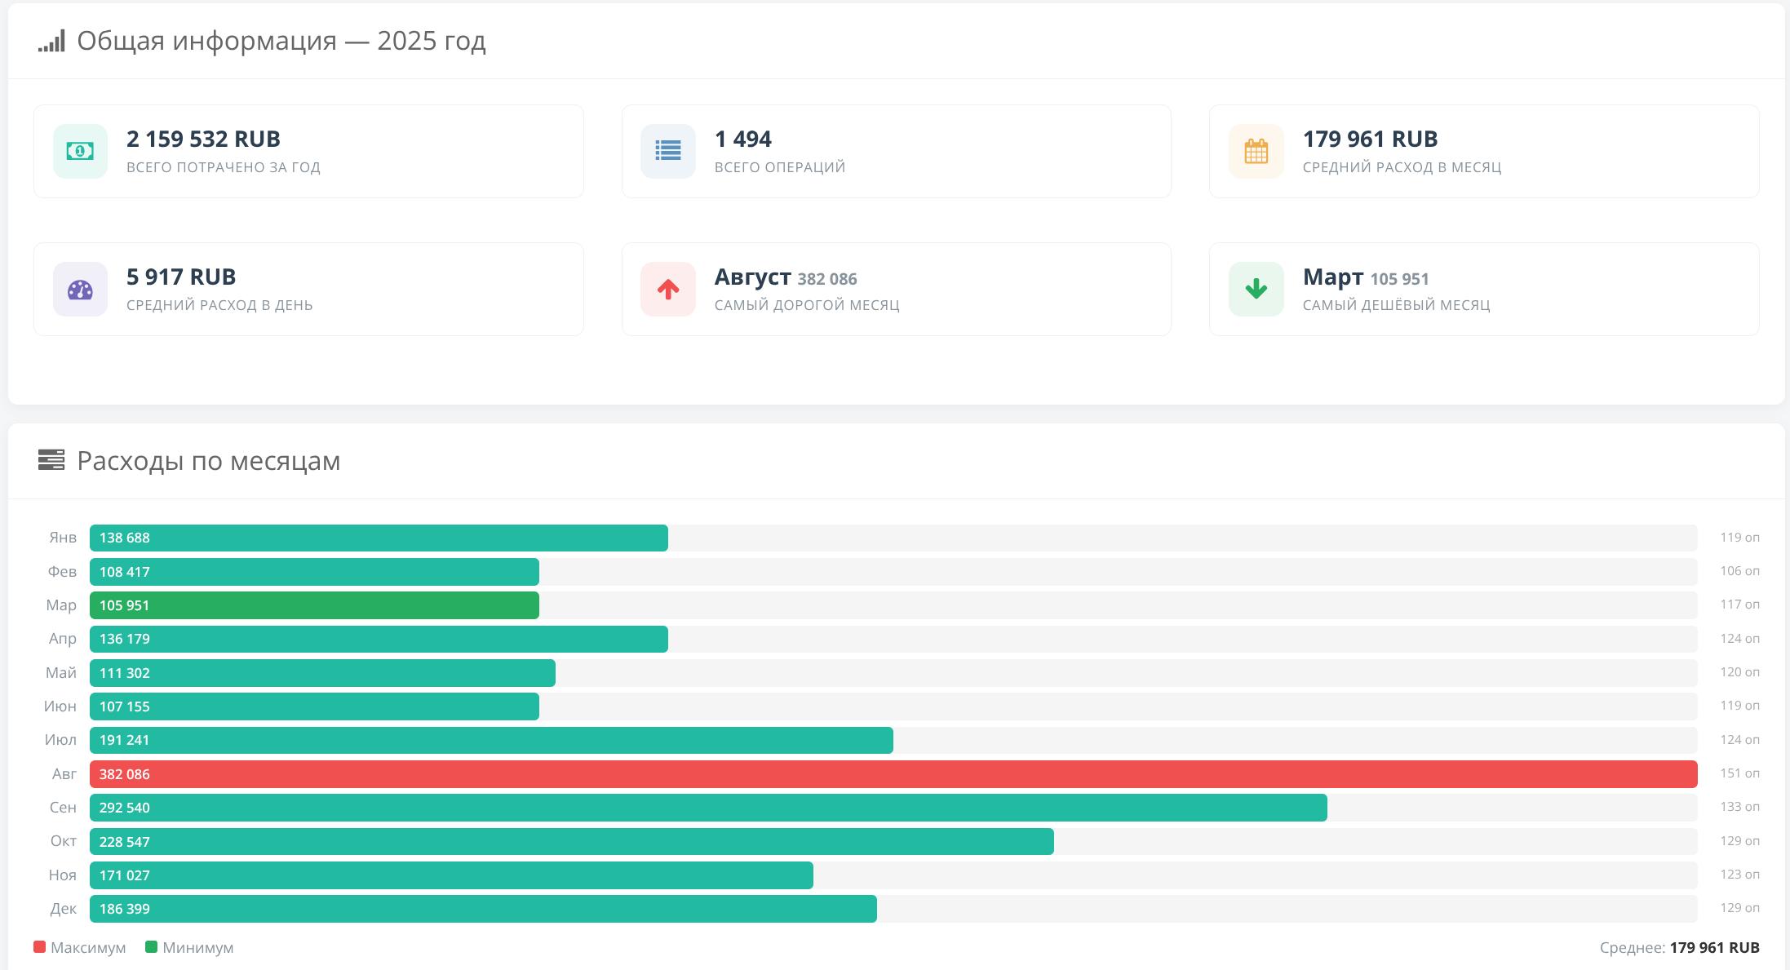This screenshot has height=970, width=1790.
Task: Open the total spent 2 159 532 RUB card
Action: click(308, 151)
